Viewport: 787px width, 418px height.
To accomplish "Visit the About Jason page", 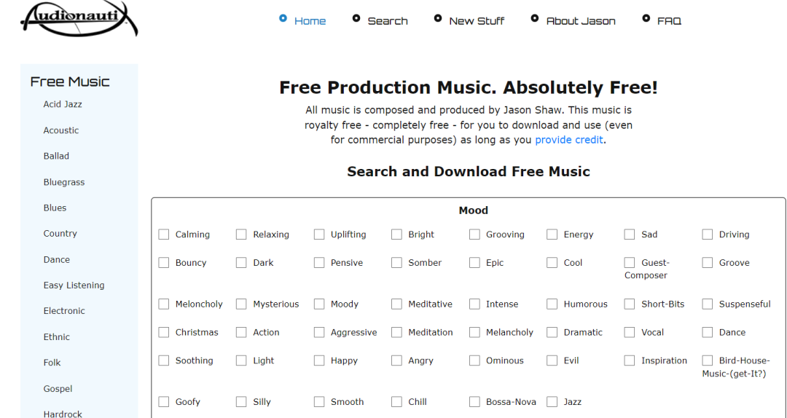I will [580, 21].
